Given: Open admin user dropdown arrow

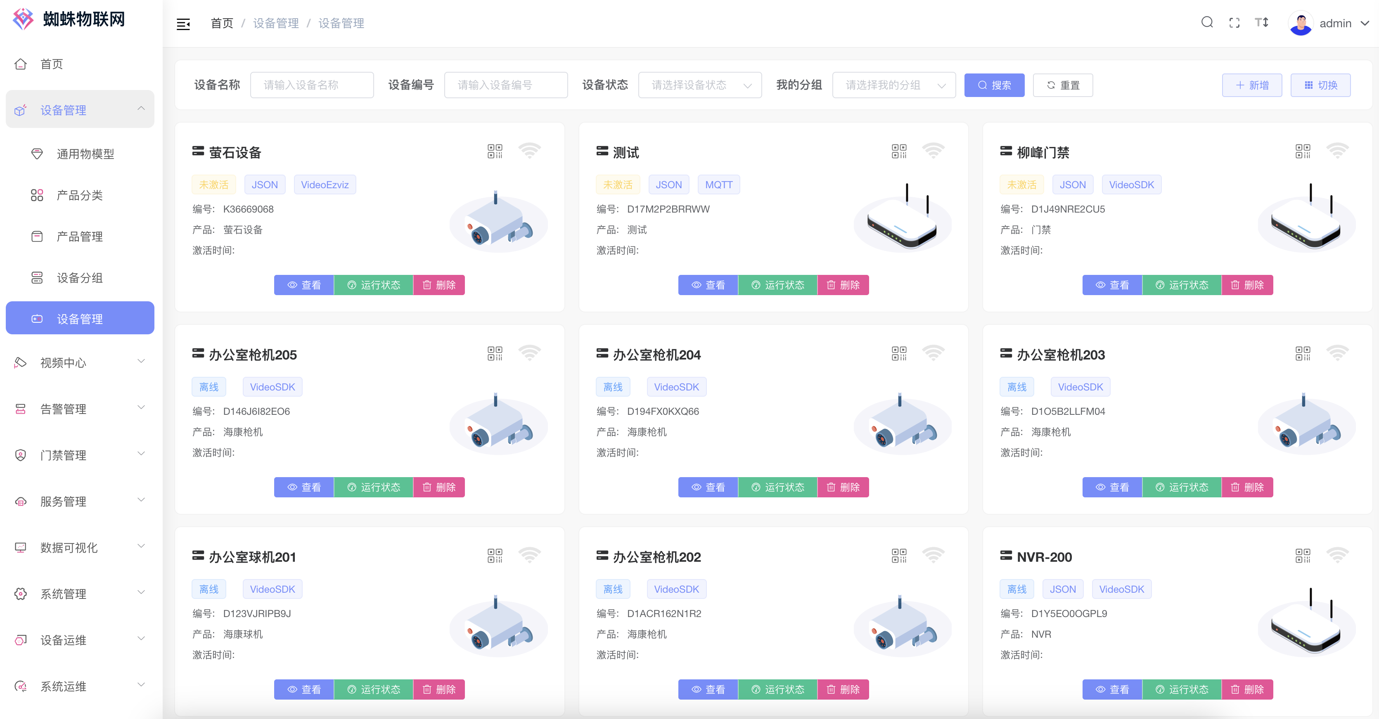Looking at the screenshot, I should tap(1365, 24).
